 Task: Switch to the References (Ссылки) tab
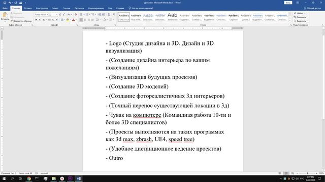coord(67,8)
